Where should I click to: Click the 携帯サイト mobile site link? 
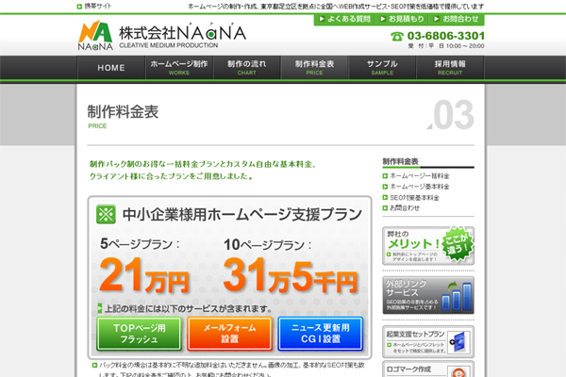pos(101,6)
